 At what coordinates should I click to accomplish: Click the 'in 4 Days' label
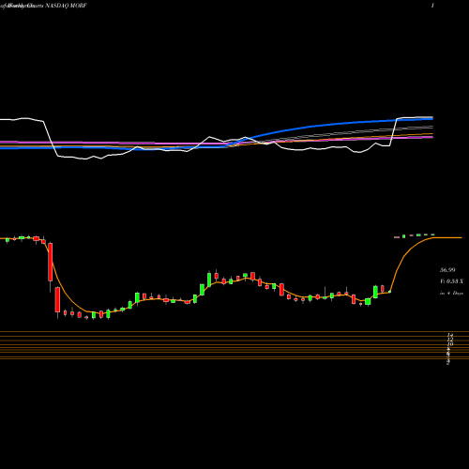451,294
